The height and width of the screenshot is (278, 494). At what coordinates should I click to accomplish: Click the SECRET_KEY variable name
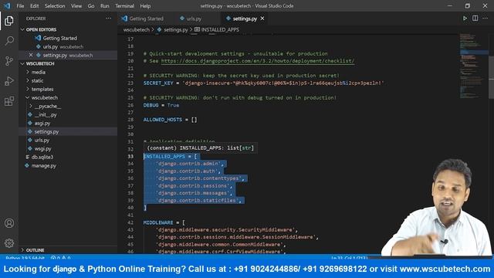coord(158,83)
